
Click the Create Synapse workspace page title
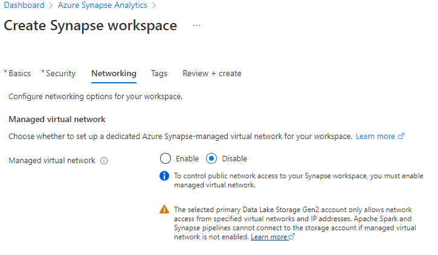coord(90,26)
